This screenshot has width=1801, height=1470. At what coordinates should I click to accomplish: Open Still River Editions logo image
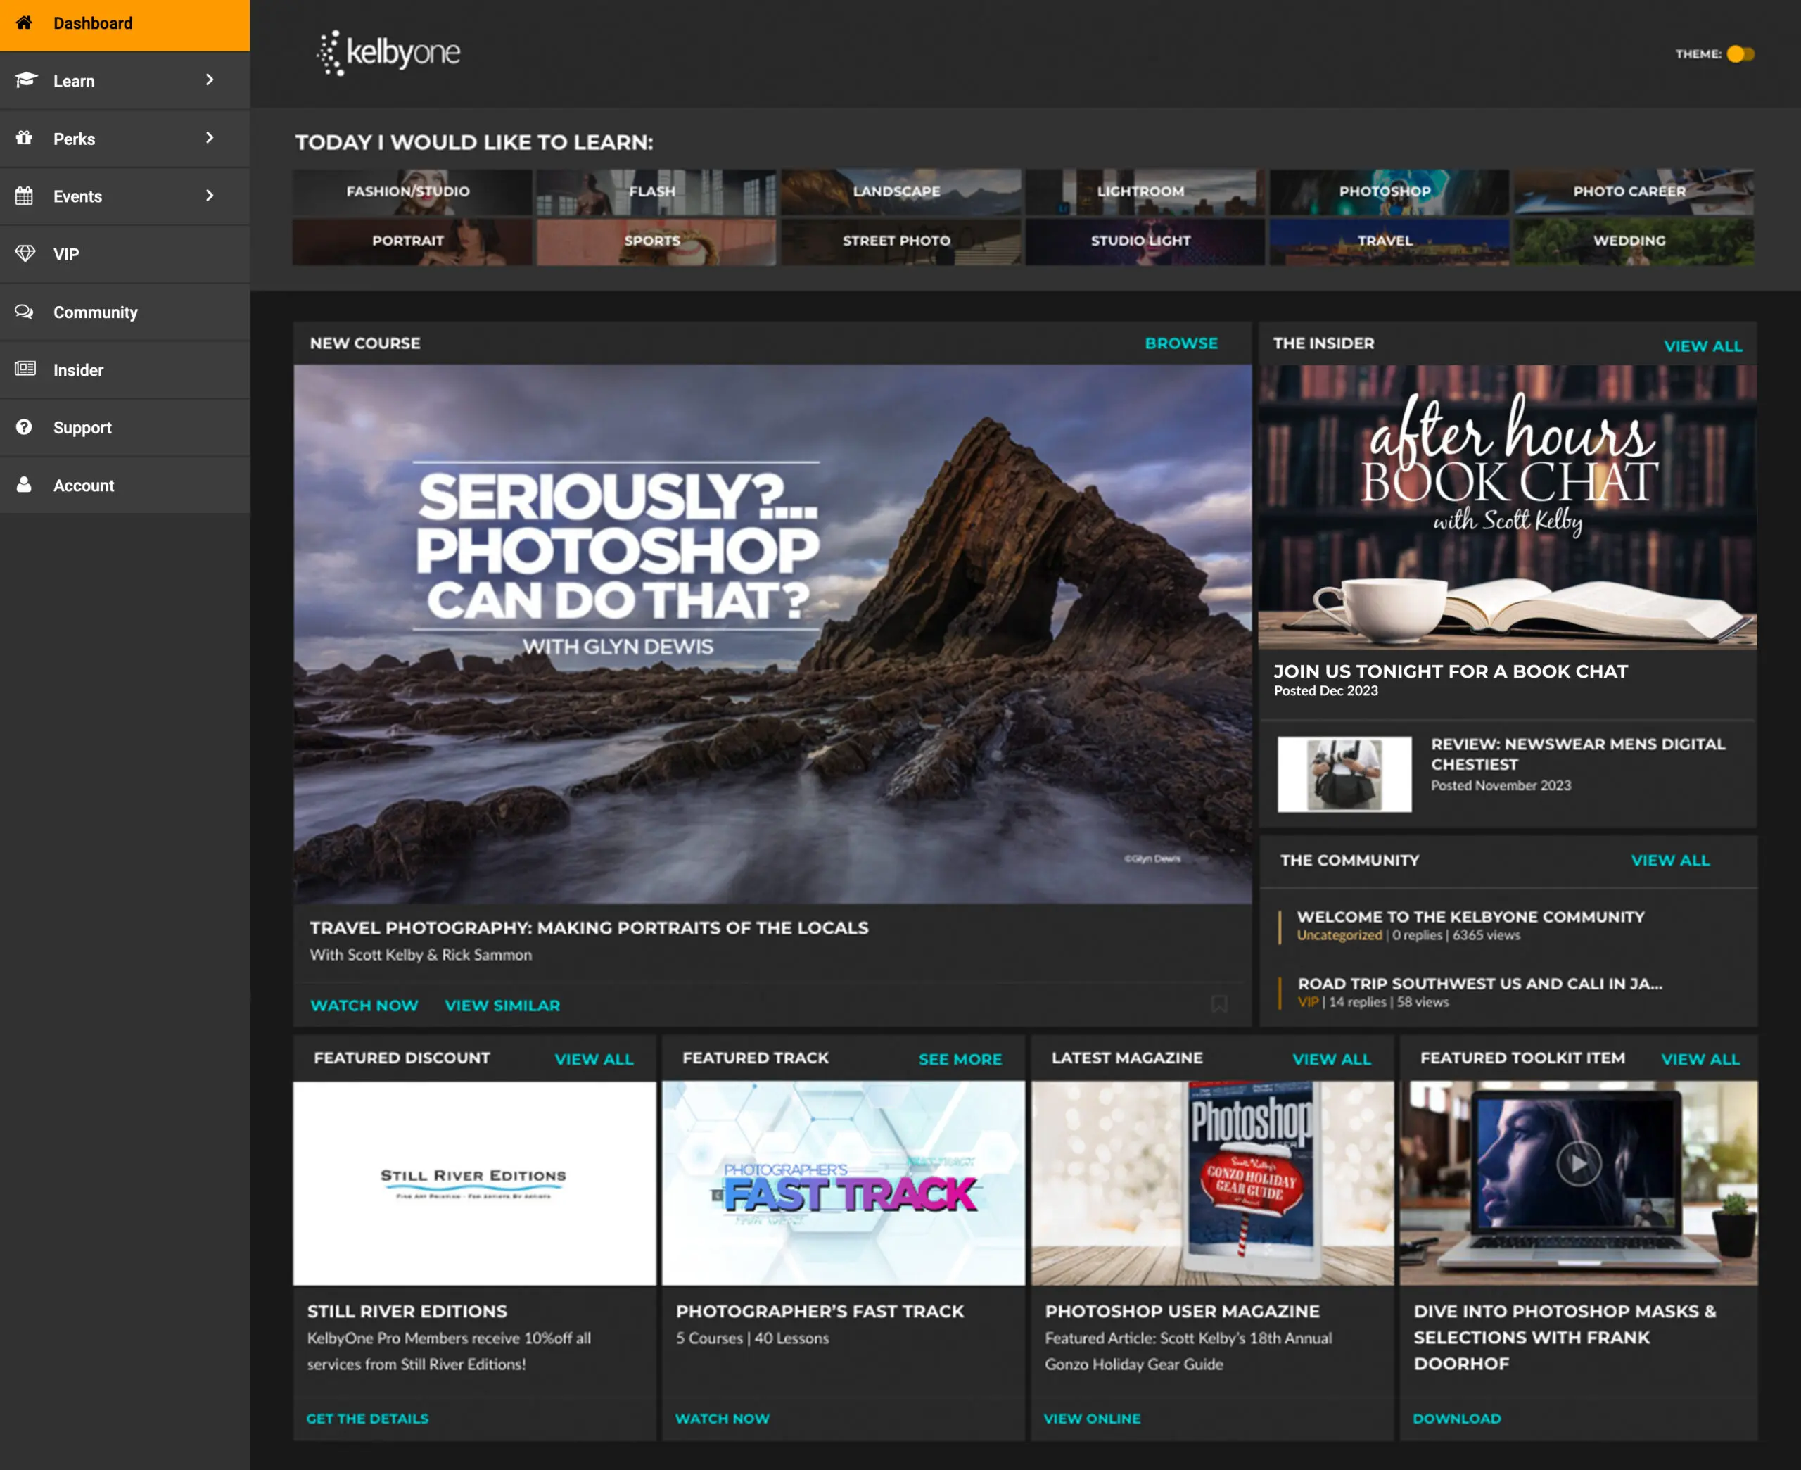(x=474, y=1183)
